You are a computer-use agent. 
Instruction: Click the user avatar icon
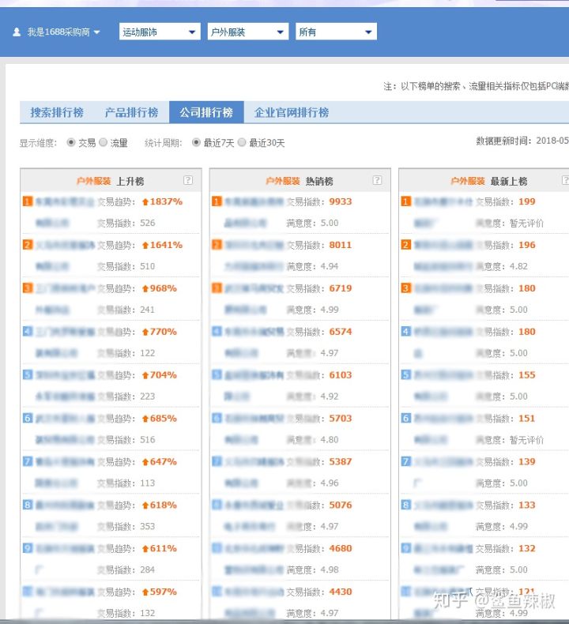pos(17,32)
